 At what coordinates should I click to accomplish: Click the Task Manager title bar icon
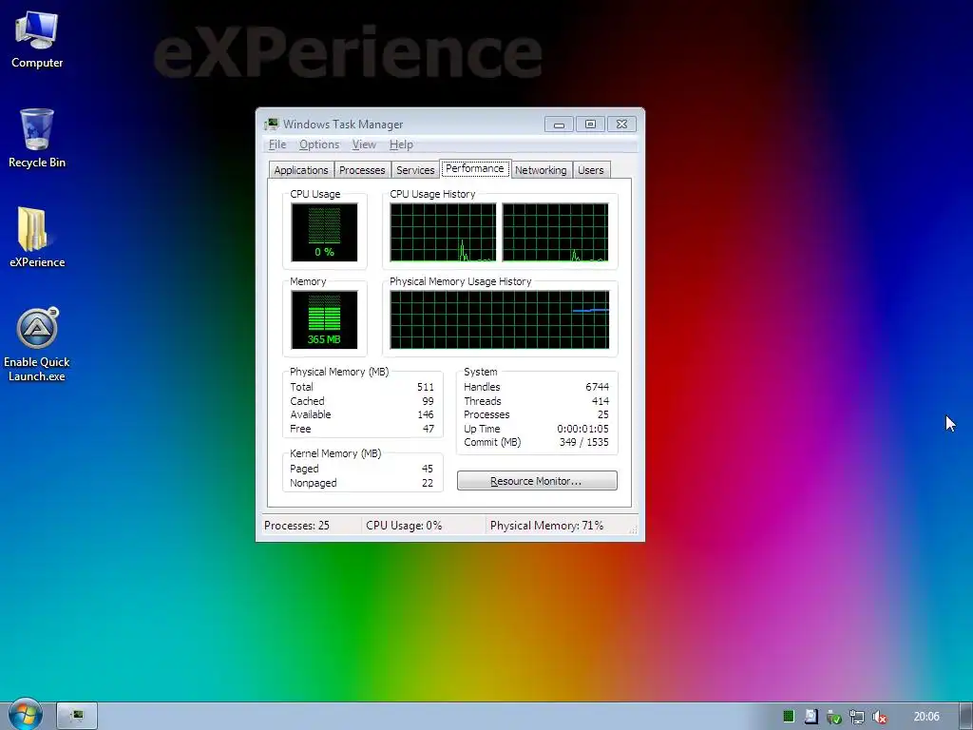click(x=271, y=125)
